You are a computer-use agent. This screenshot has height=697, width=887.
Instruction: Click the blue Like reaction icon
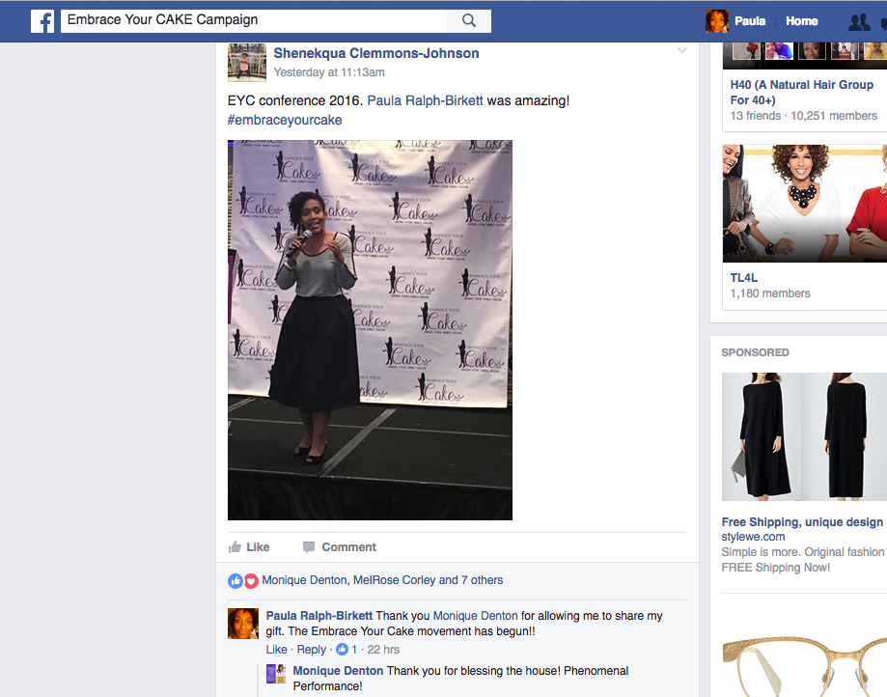tap(236, 580)
